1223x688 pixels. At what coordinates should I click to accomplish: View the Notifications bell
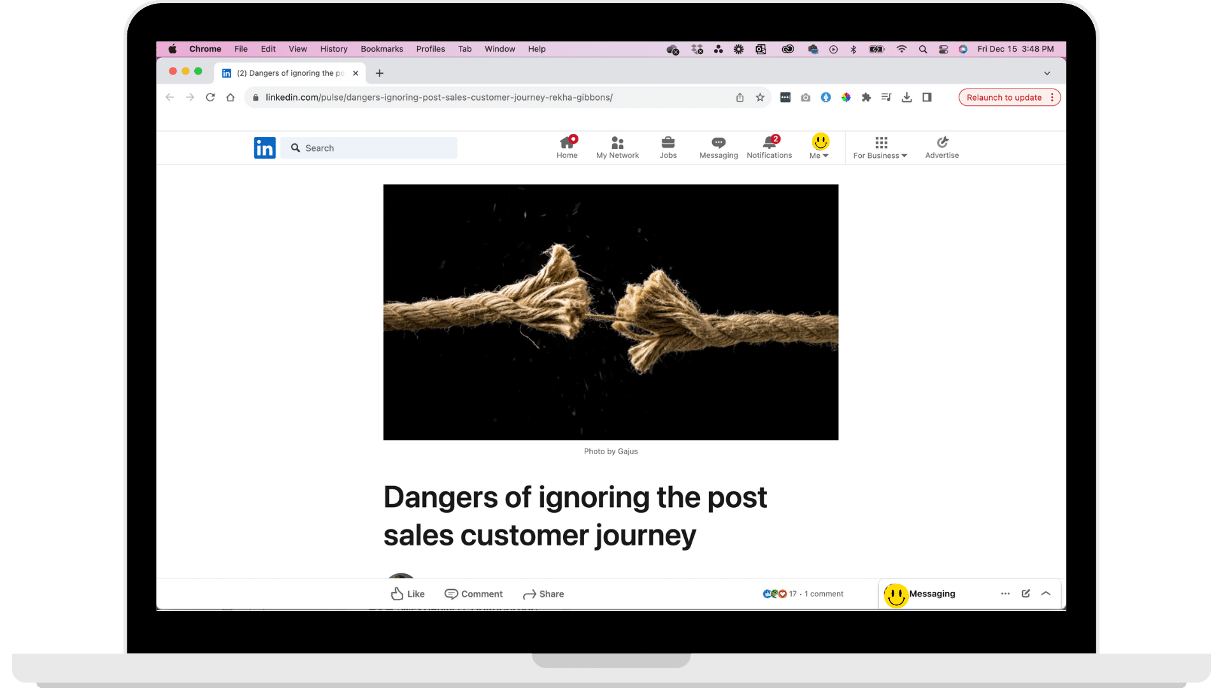click(x=769, y=147)
